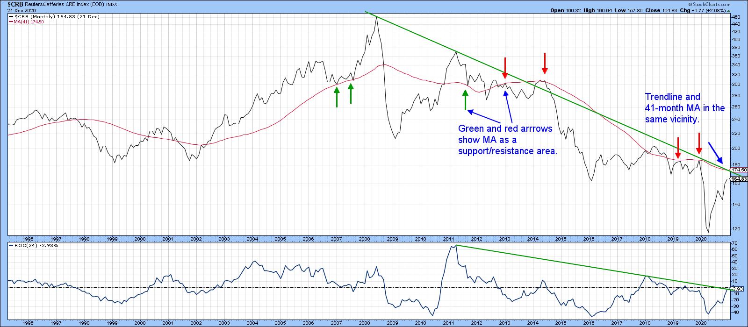The image size is (748, 327).
Task: Click 2004 on the price panel time axis
Action: pyautogui.click(x=252, y=239)
